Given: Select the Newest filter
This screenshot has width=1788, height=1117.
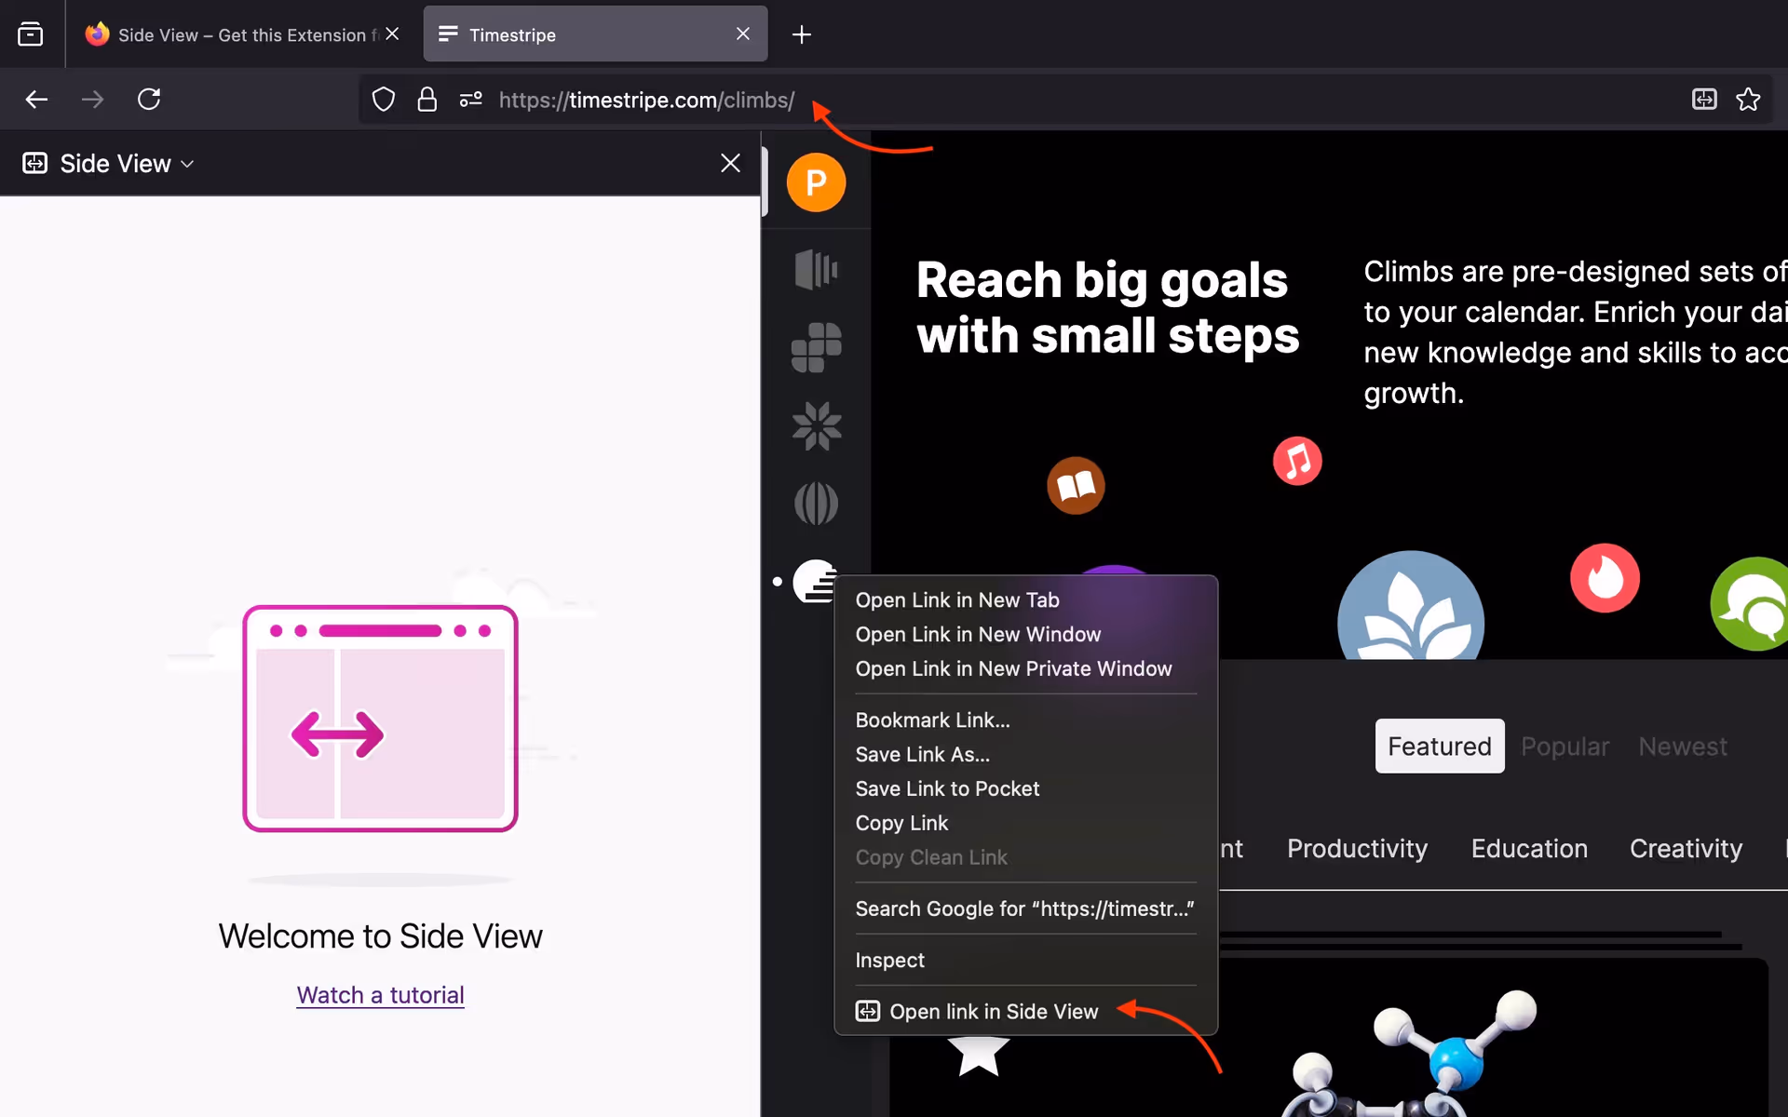Looking at the screenshot, I should [x=1683, y=747].
